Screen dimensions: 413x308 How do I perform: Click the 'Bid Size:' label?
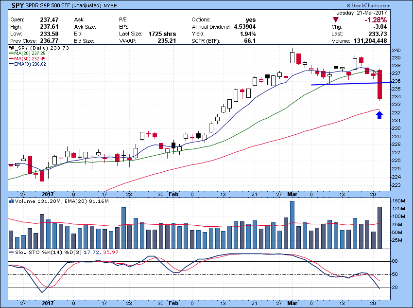(x=84, y=41)
